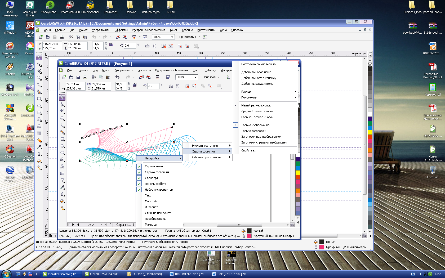Click Export icon in Рисунок1 window toolbar
Viewport: 445px width, 278px height.
click(x=148, y=77)
